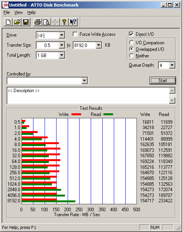Click the NUM status bar indicator
The height and width of the screenshot is (232, 183).
pyautogui.click(x=155, y=227)
